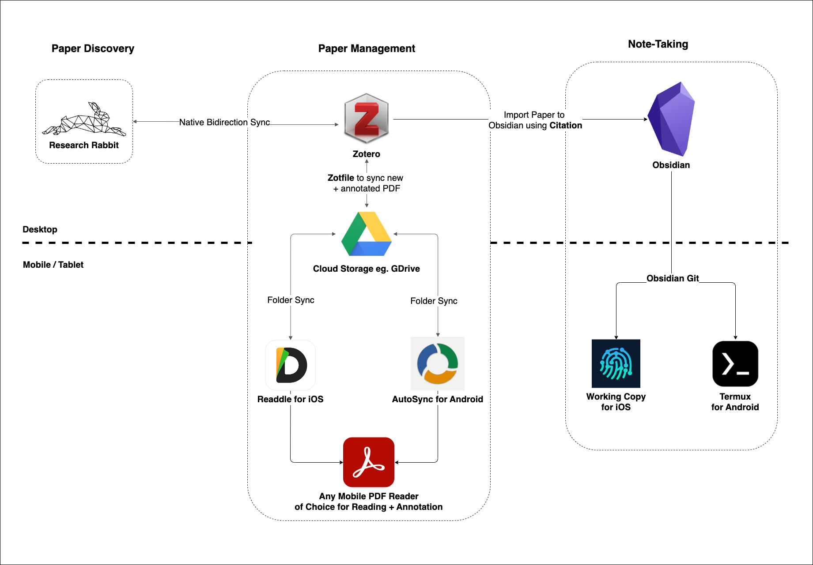
Task: Click the Obsidian caption under crystal
Action: click(x=671, y=165)
